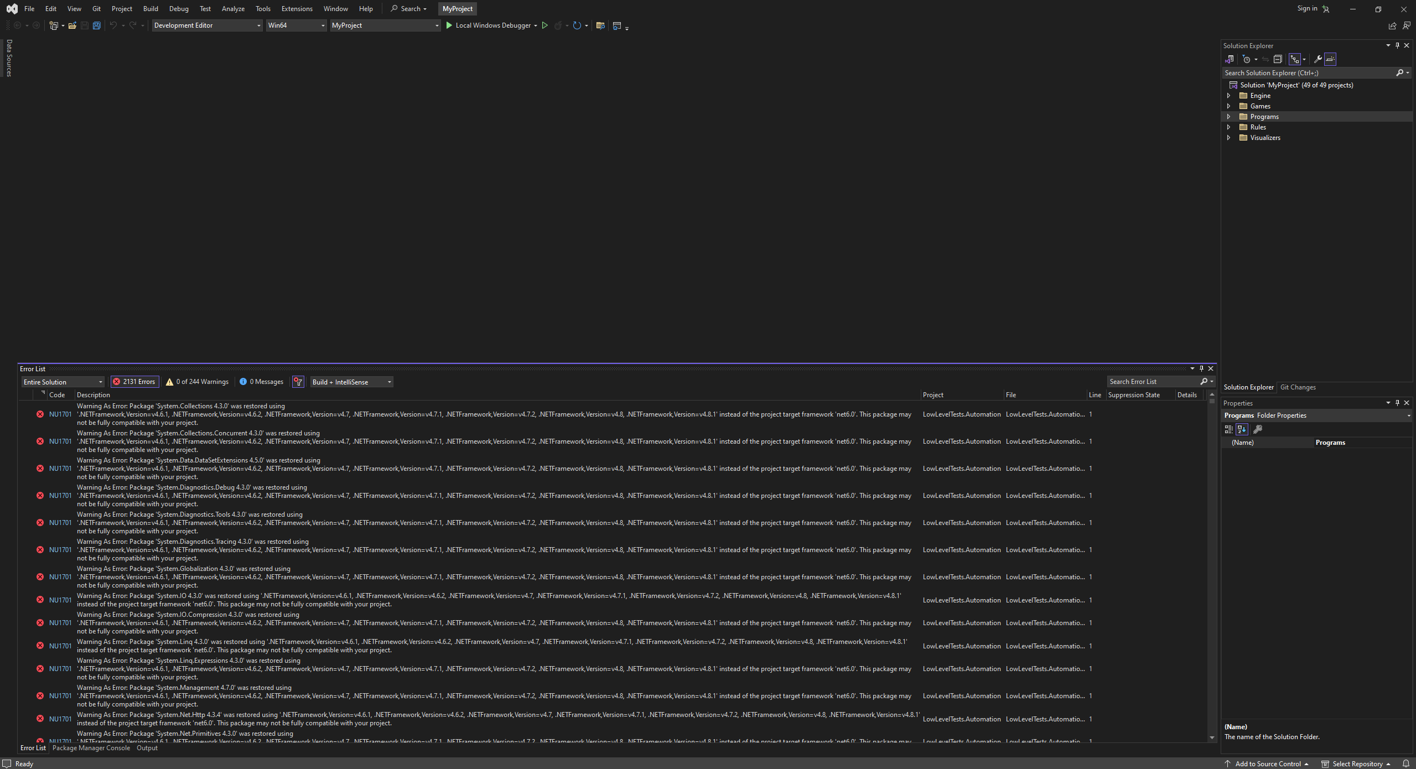Switch to the Output tab
The height and width of the screenshot is (769, 1416).
(147, 748)
